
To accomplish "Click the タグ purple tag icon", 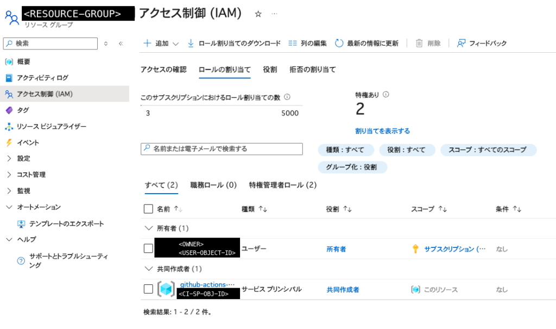I will (x=9, y=110).
